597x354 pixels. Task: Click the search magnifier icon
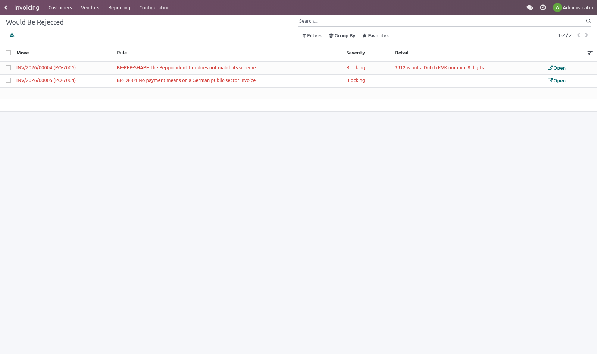click(588, 21)
